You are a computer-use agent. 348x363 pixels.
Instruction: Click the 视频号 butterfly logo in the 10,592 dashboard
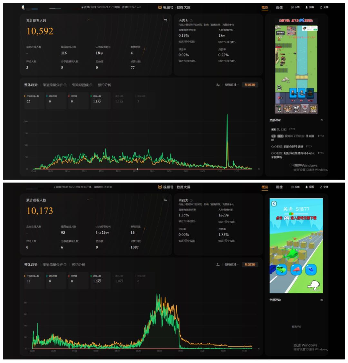(x=160, y=7)
